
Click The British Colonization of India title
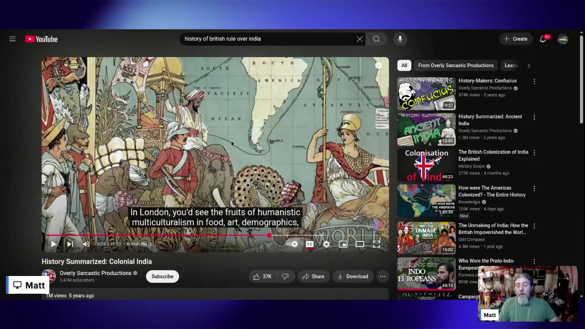pos(493,155)
